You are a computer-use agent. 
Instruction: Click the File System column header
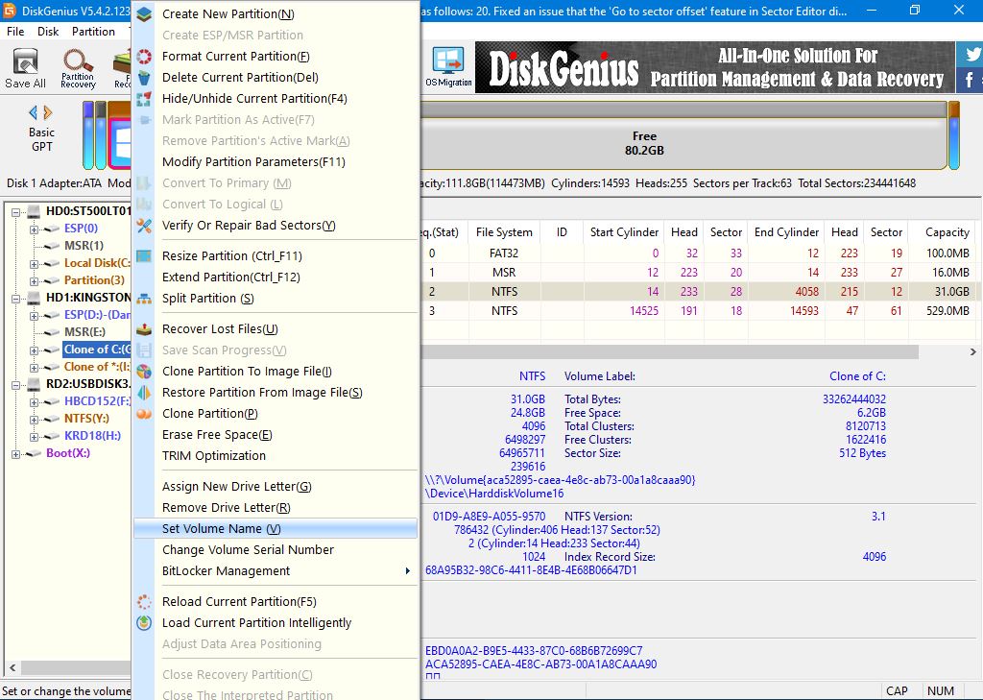tap(504, 232)
